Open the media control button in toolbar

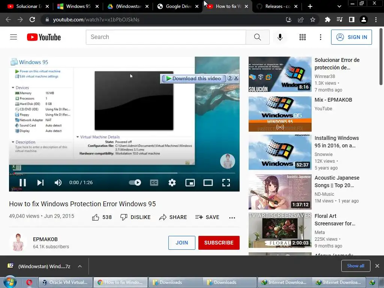tap(339, 19)
